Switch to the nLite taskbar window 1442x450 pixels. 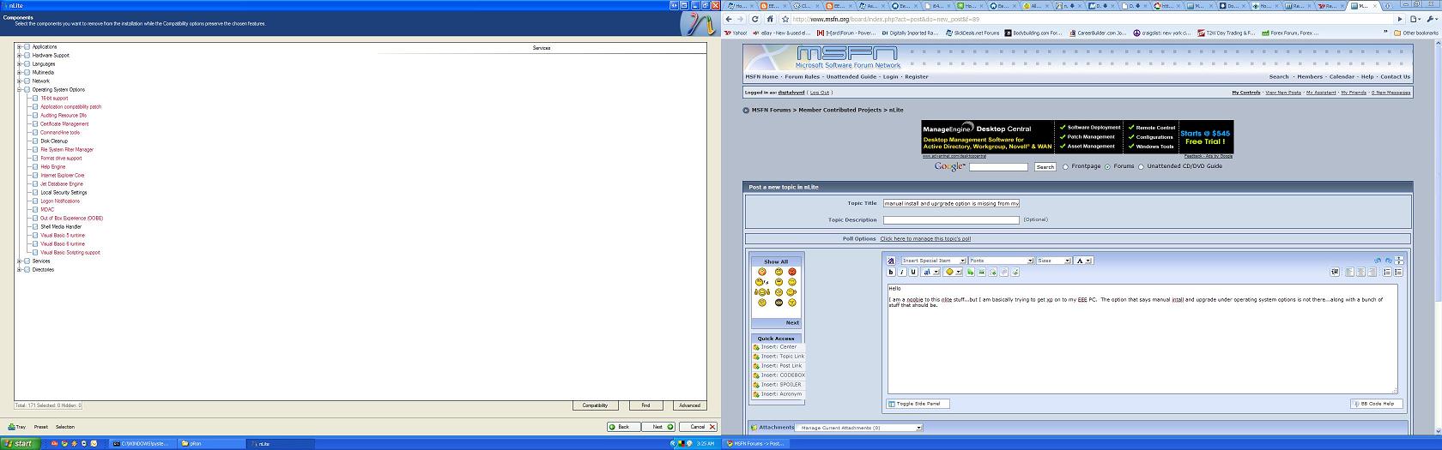click(x=279, y=443)
